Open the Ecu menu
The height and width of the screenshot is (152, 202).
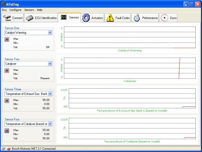click(x=4, y=10)
